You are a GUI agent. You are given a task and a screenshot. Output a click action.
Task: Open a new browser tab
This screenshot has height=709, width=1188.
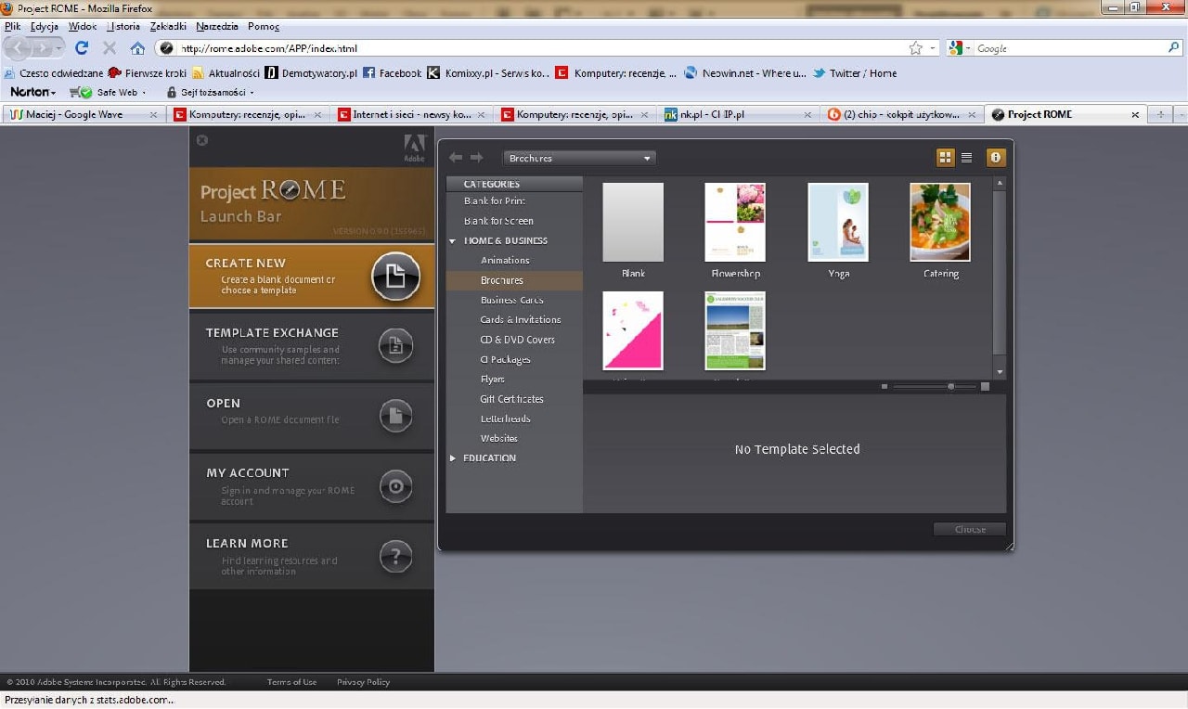1158,114
